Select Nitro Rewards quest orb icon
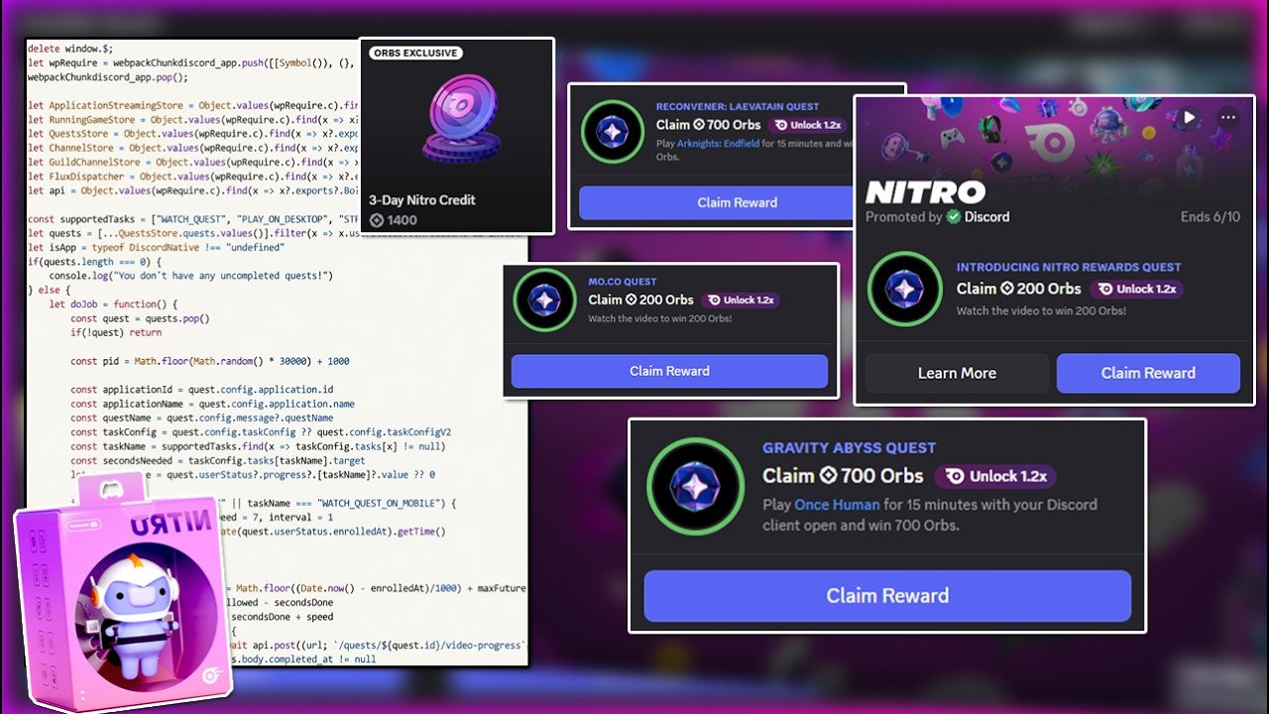Viewport: 1269px width, 714px height. point(904,289)
